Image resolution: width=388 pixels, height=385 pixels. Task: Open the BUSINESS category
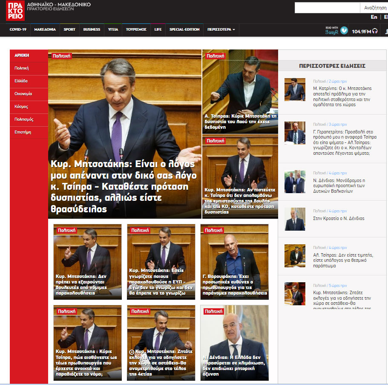[92, 30]
